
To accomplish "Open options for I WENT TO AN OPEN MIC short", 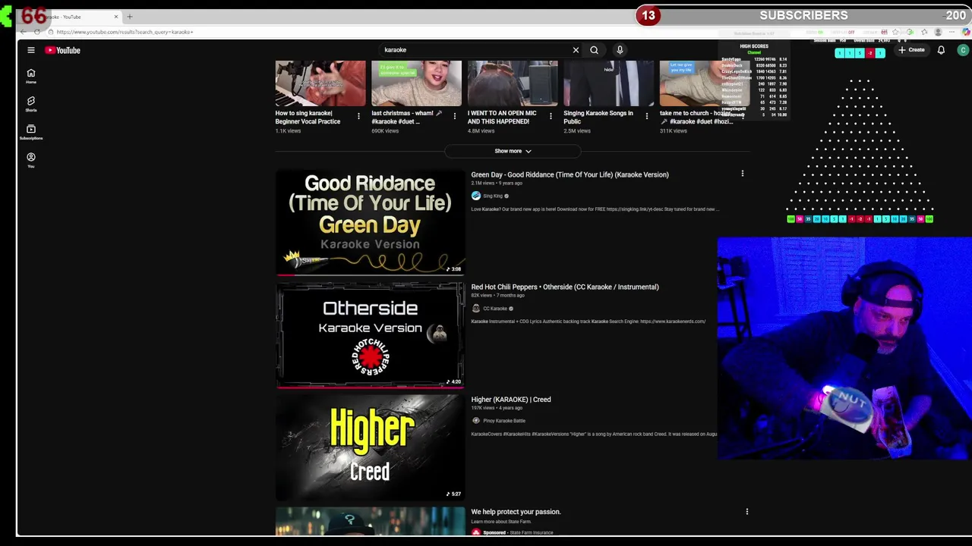I will (x=551, y=116).
